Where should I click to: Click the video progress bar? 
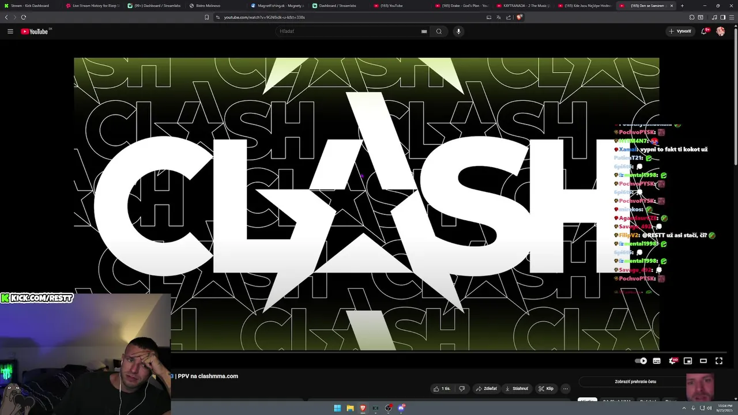[x=366, y=351]
